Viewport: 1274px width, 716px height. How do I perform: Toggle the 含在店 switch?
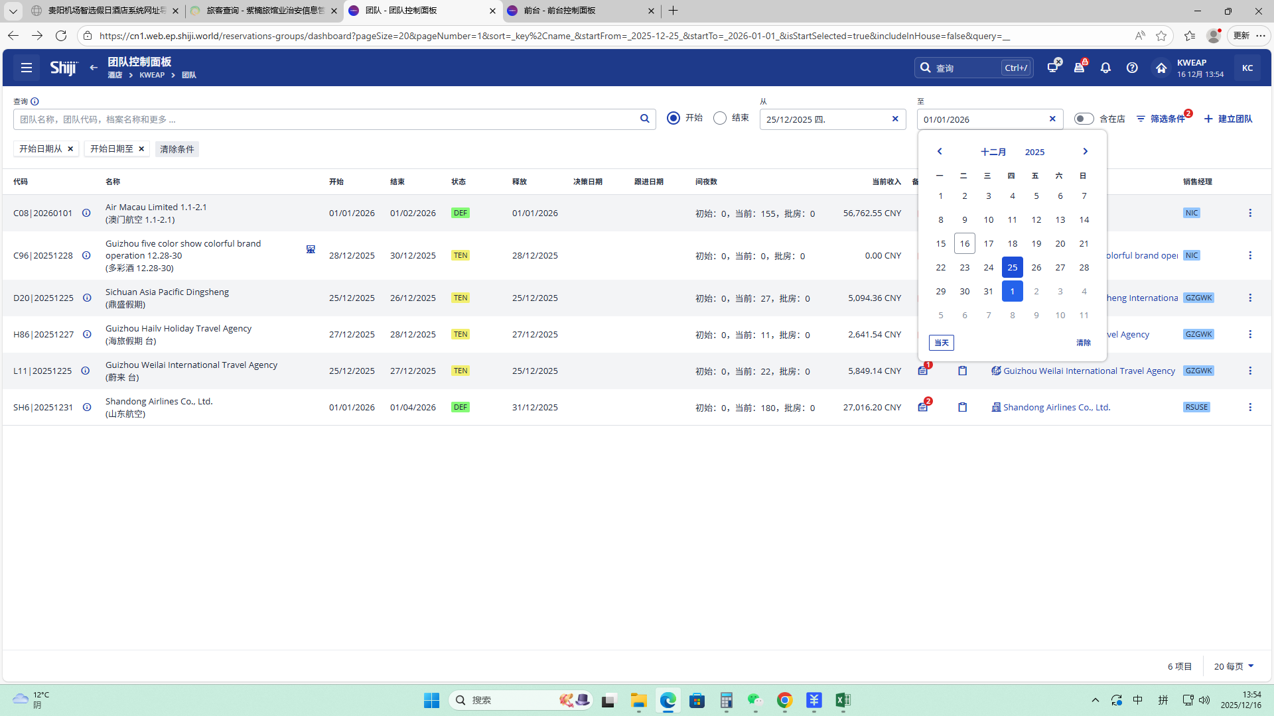pos(1084,119)
